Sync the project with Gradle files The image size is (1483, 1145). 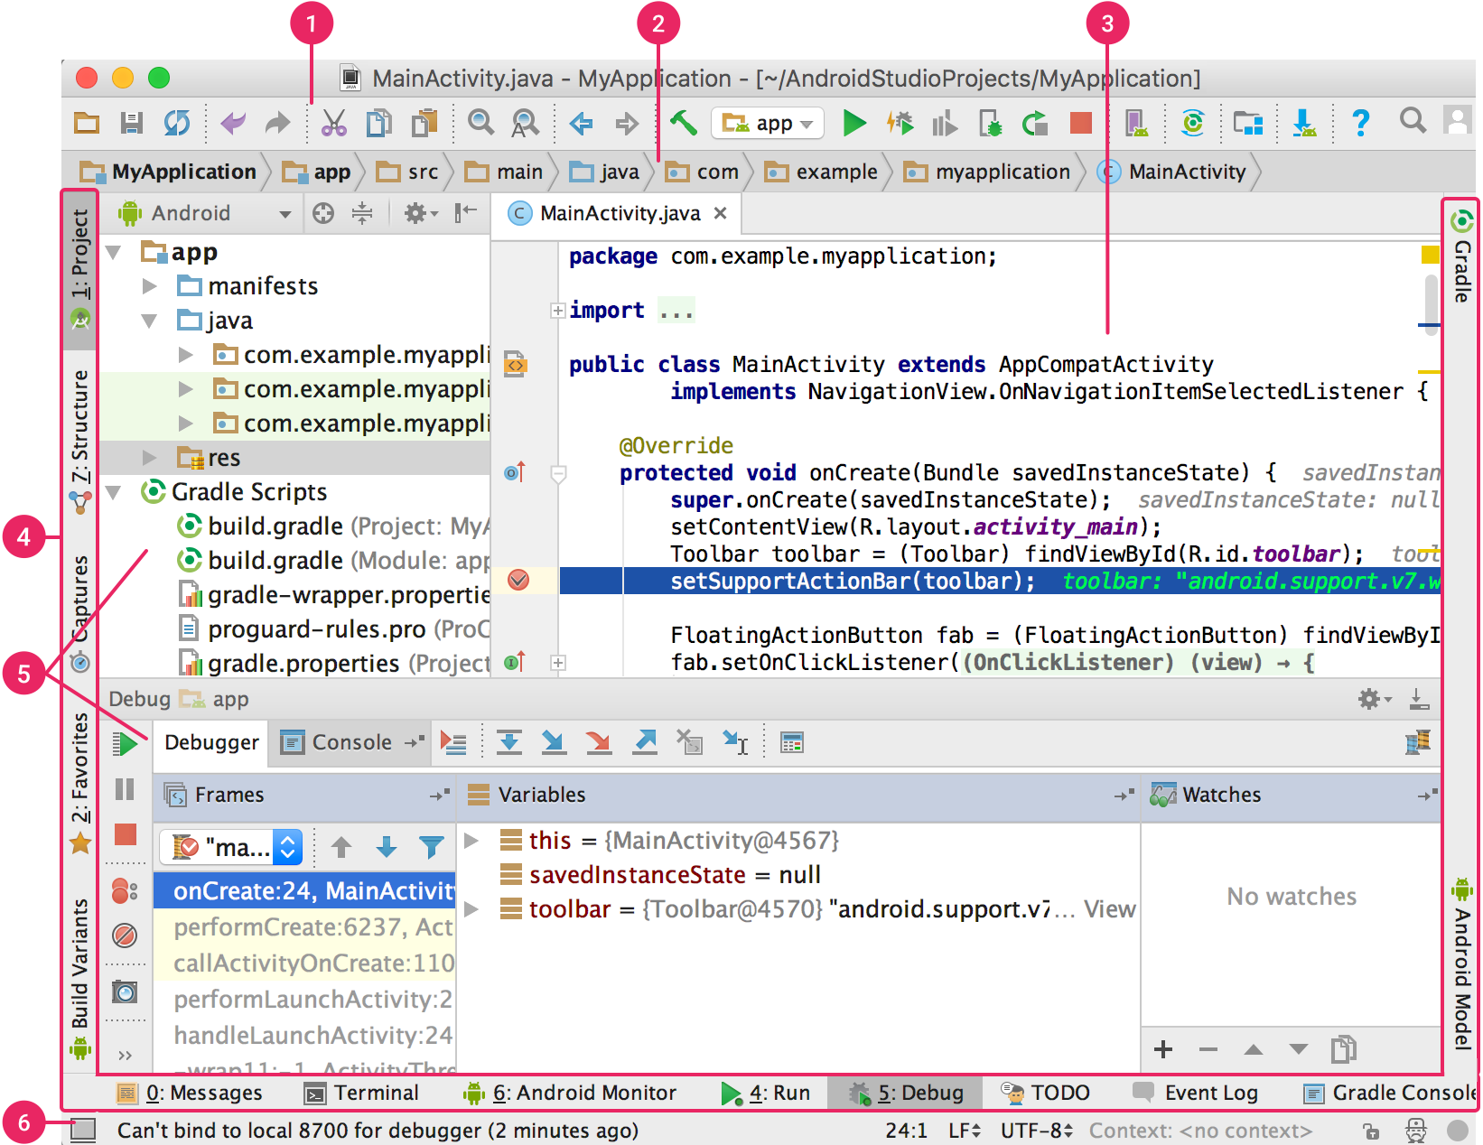[x=1193, y=123]
